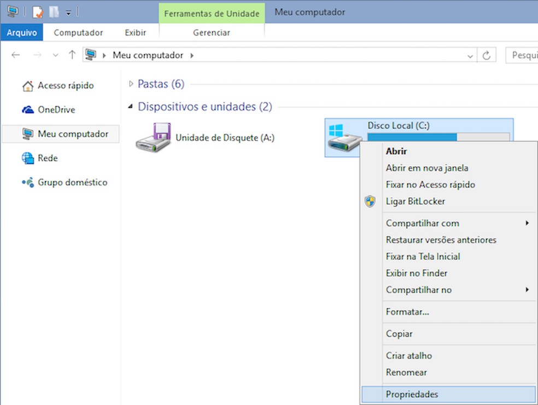This screenshot has height=405, width=538.
Task: Click the search box
Action: tap(522, 55)
